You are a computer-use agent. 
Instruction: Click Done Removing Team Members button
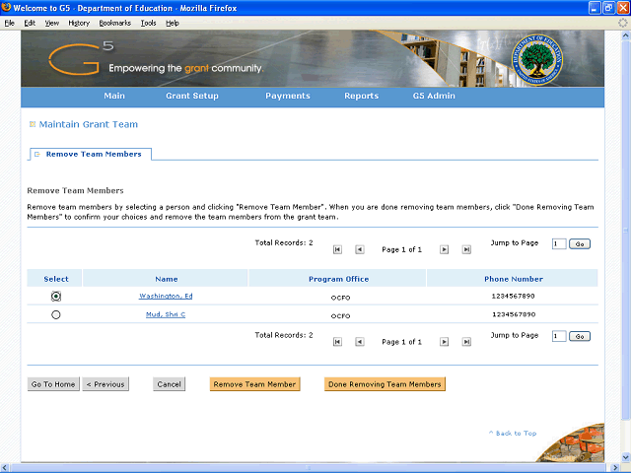pos(385,384)
